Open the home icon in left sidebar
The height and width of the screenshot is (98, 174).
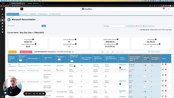point(2,14)
